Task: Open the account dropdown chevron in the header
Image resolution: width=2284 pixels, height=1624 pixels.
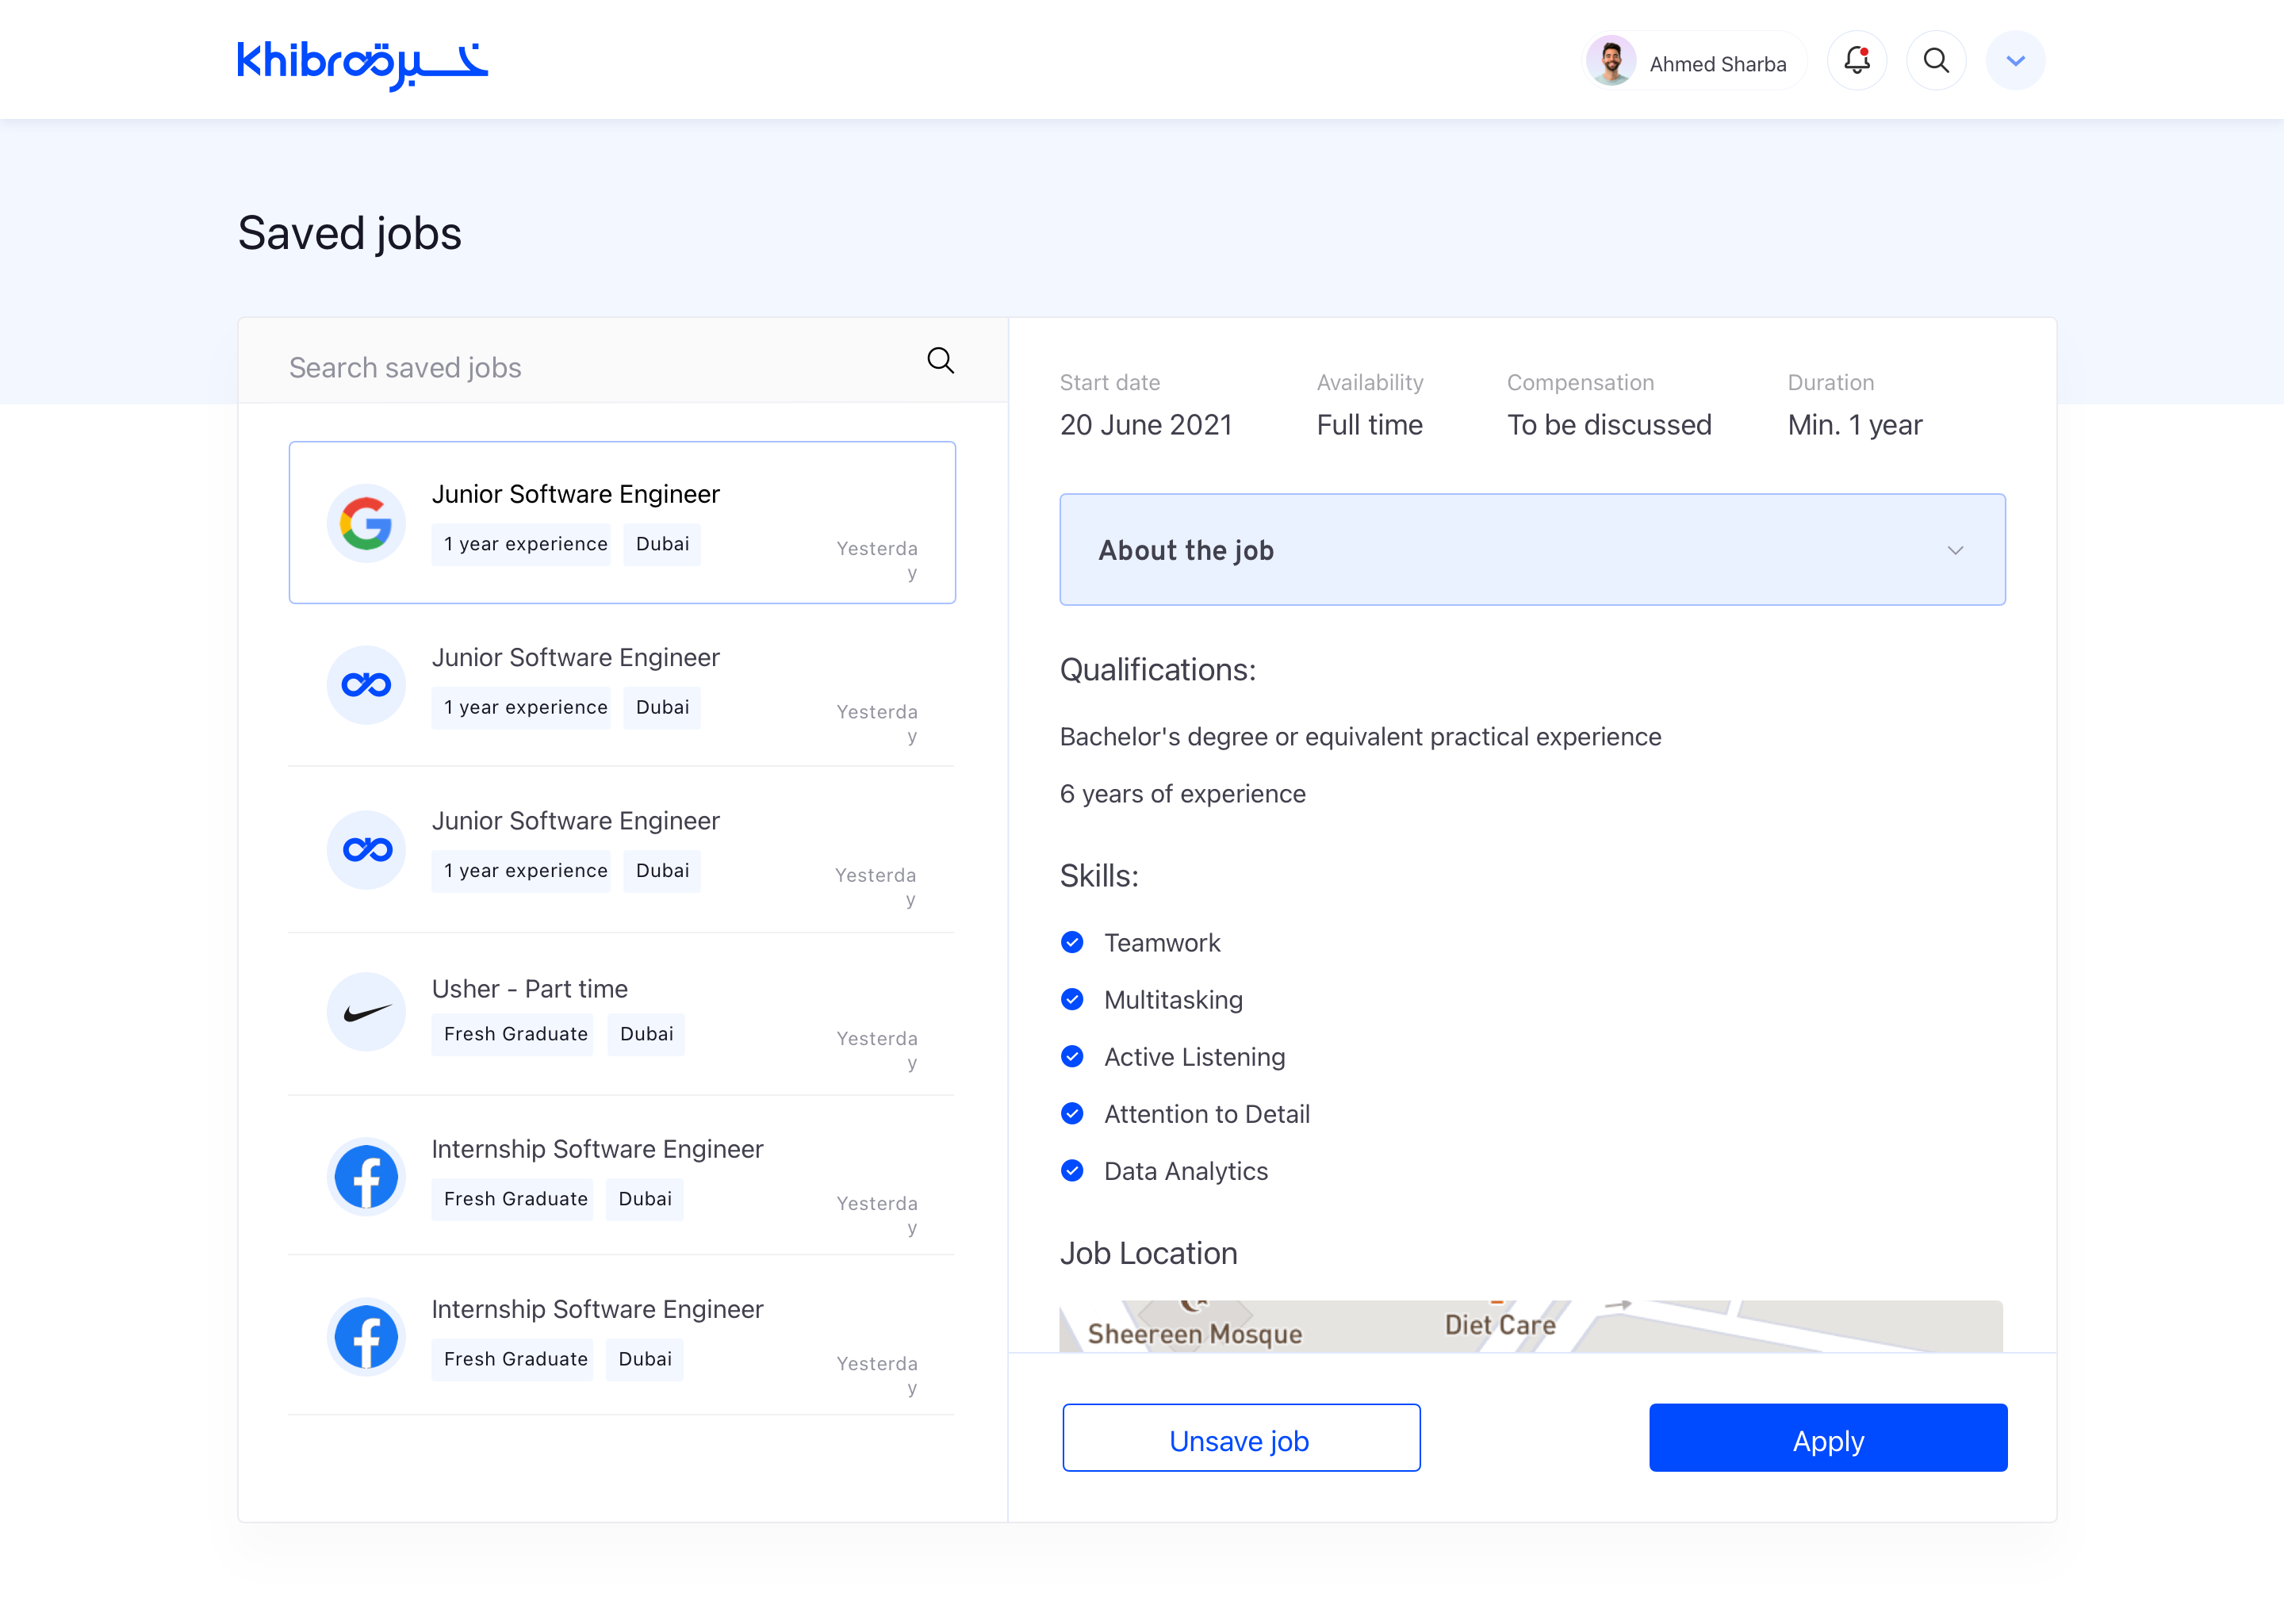Action: [2015, 61]
